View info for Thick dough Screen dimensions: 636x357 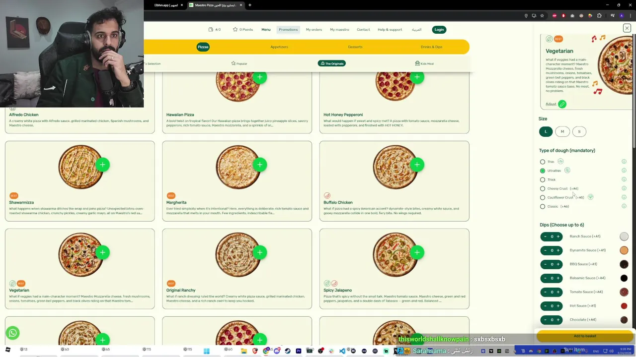624,179
